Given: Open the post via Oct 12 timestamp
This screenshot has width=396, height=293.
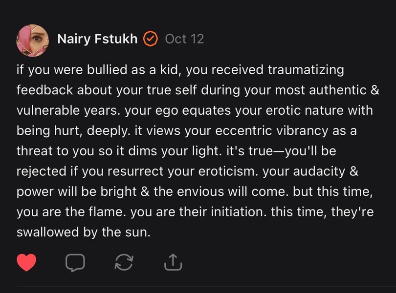Looking at the screenshot, I should pos(184,39).
